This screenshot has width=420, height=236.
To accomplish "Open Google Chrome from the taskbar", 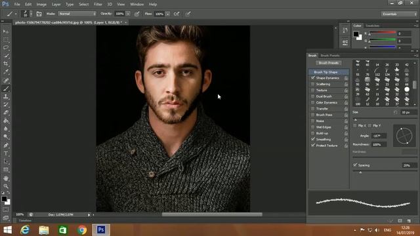I will 82,230.
